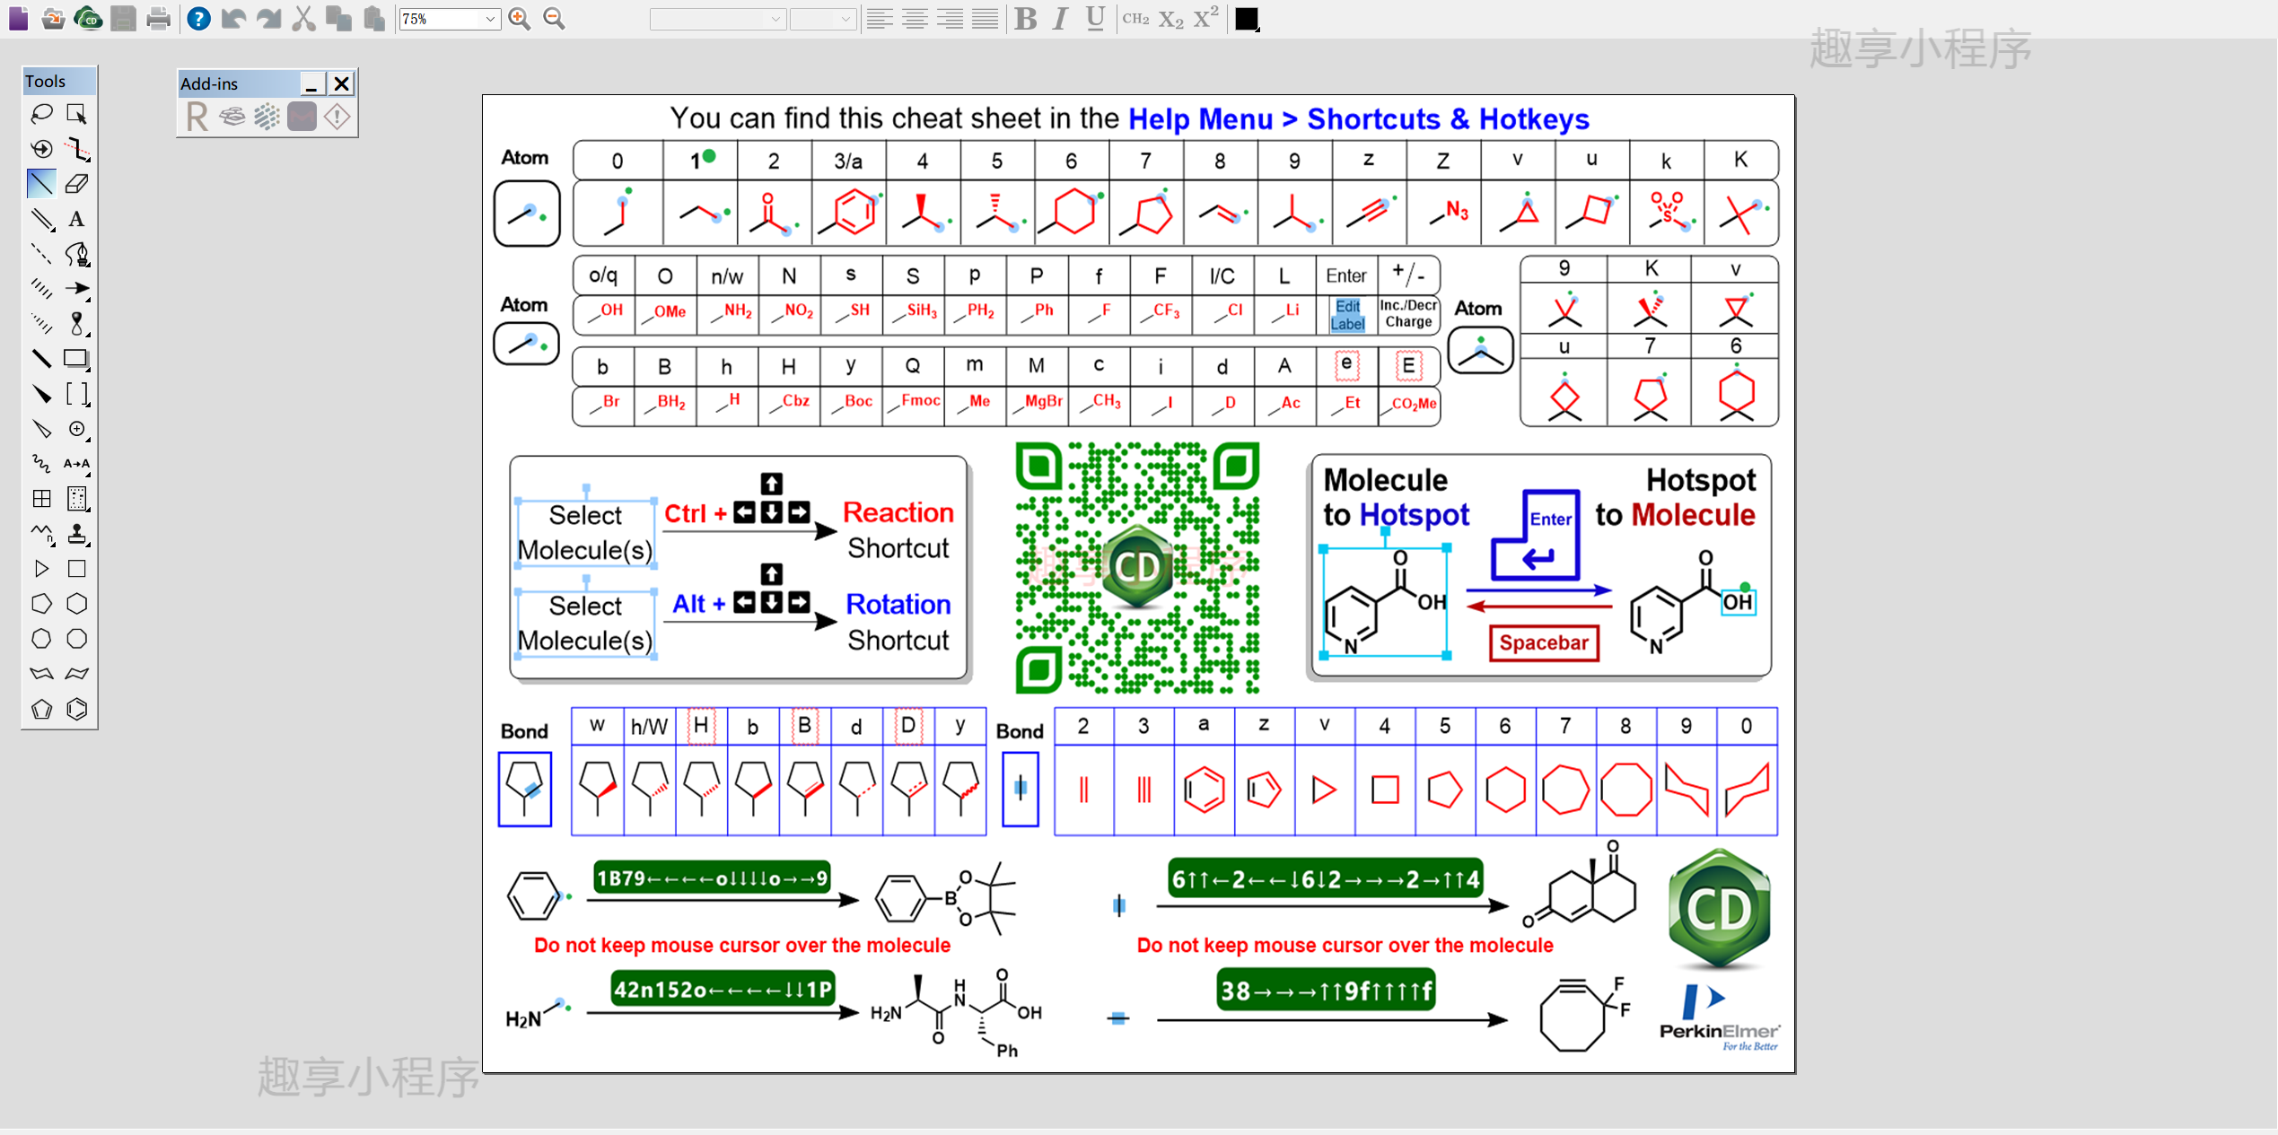Select the Hashed Bond tool
Image resolution: width=2278 pixels, height=1135 pixels.
pyautogui.click(x=41, y=289)
